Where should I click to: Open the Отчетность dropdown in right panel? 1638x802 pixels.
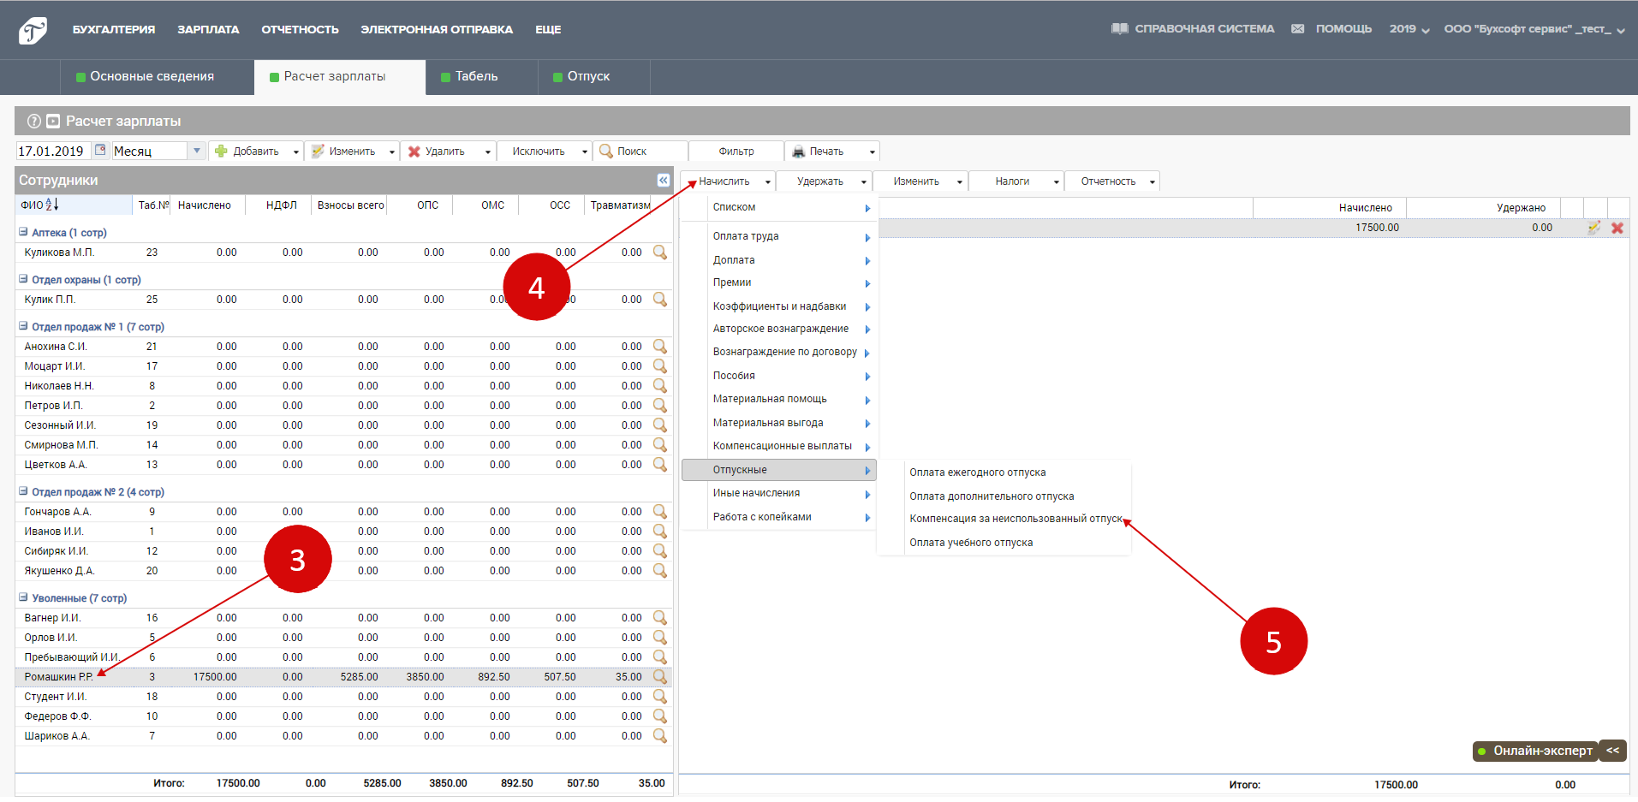point(1113,181)
